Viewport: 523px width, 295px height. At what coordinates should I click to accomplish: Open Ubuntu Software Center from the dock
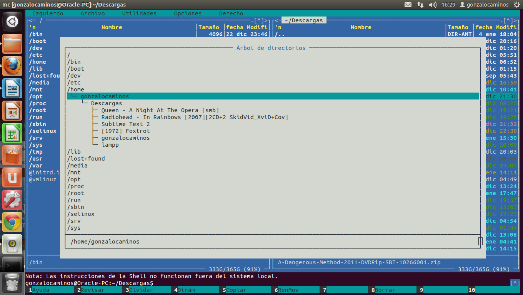12,155
